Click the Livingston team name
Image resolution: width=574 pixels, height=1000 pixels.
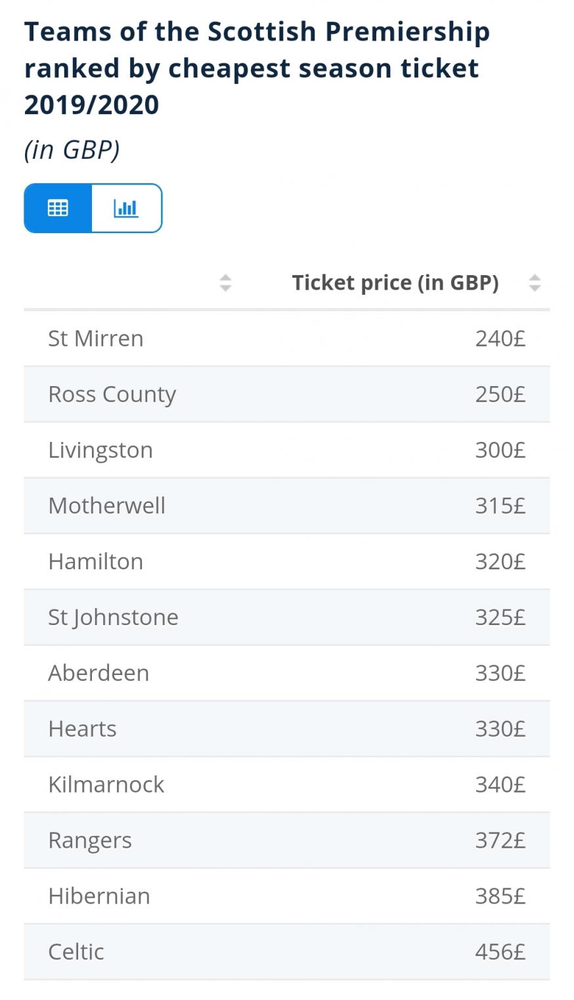(x=100, y=450)
